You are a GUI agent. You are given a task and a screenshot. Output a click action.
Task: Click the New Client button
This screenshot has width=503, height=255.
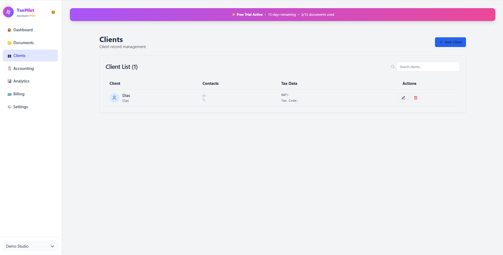click(450, 42)
